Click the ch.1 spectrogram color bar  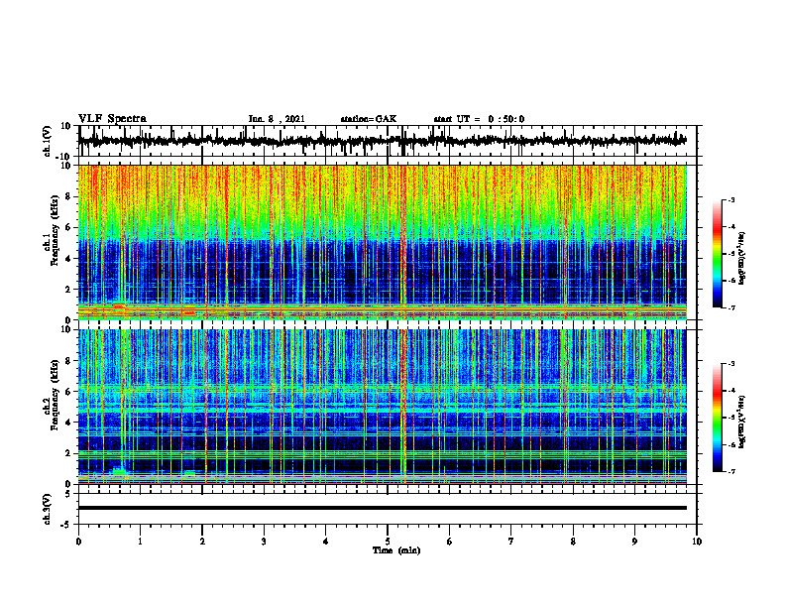[718, 254]
